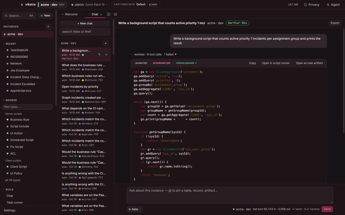Click Open in script runner
345x215 pixels.
tap(276, 63)
